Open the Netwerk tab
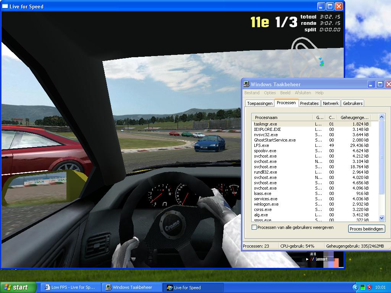Screen dimensions: 391x293 (x=331, y=103)
